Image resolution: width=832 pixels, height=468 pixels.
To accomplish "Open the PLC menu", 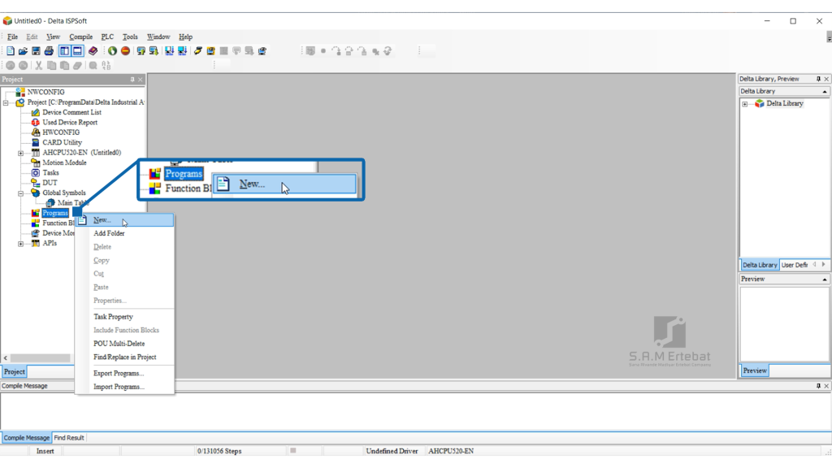I will pyautogui.click(x=107, y=37).
